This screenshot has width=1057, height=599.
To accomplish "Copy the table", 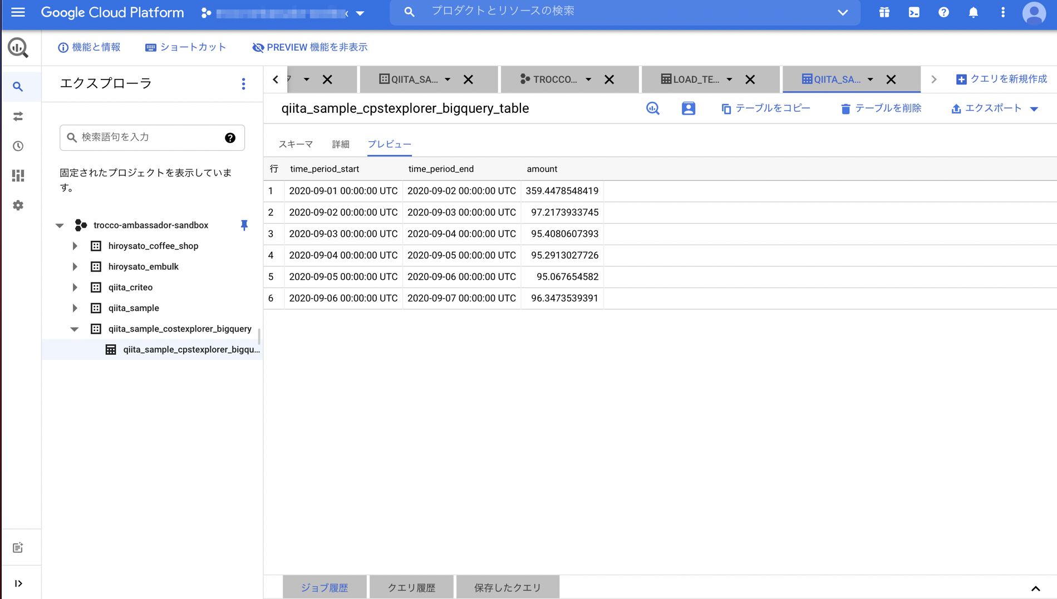I will click(x=766, y=108).
